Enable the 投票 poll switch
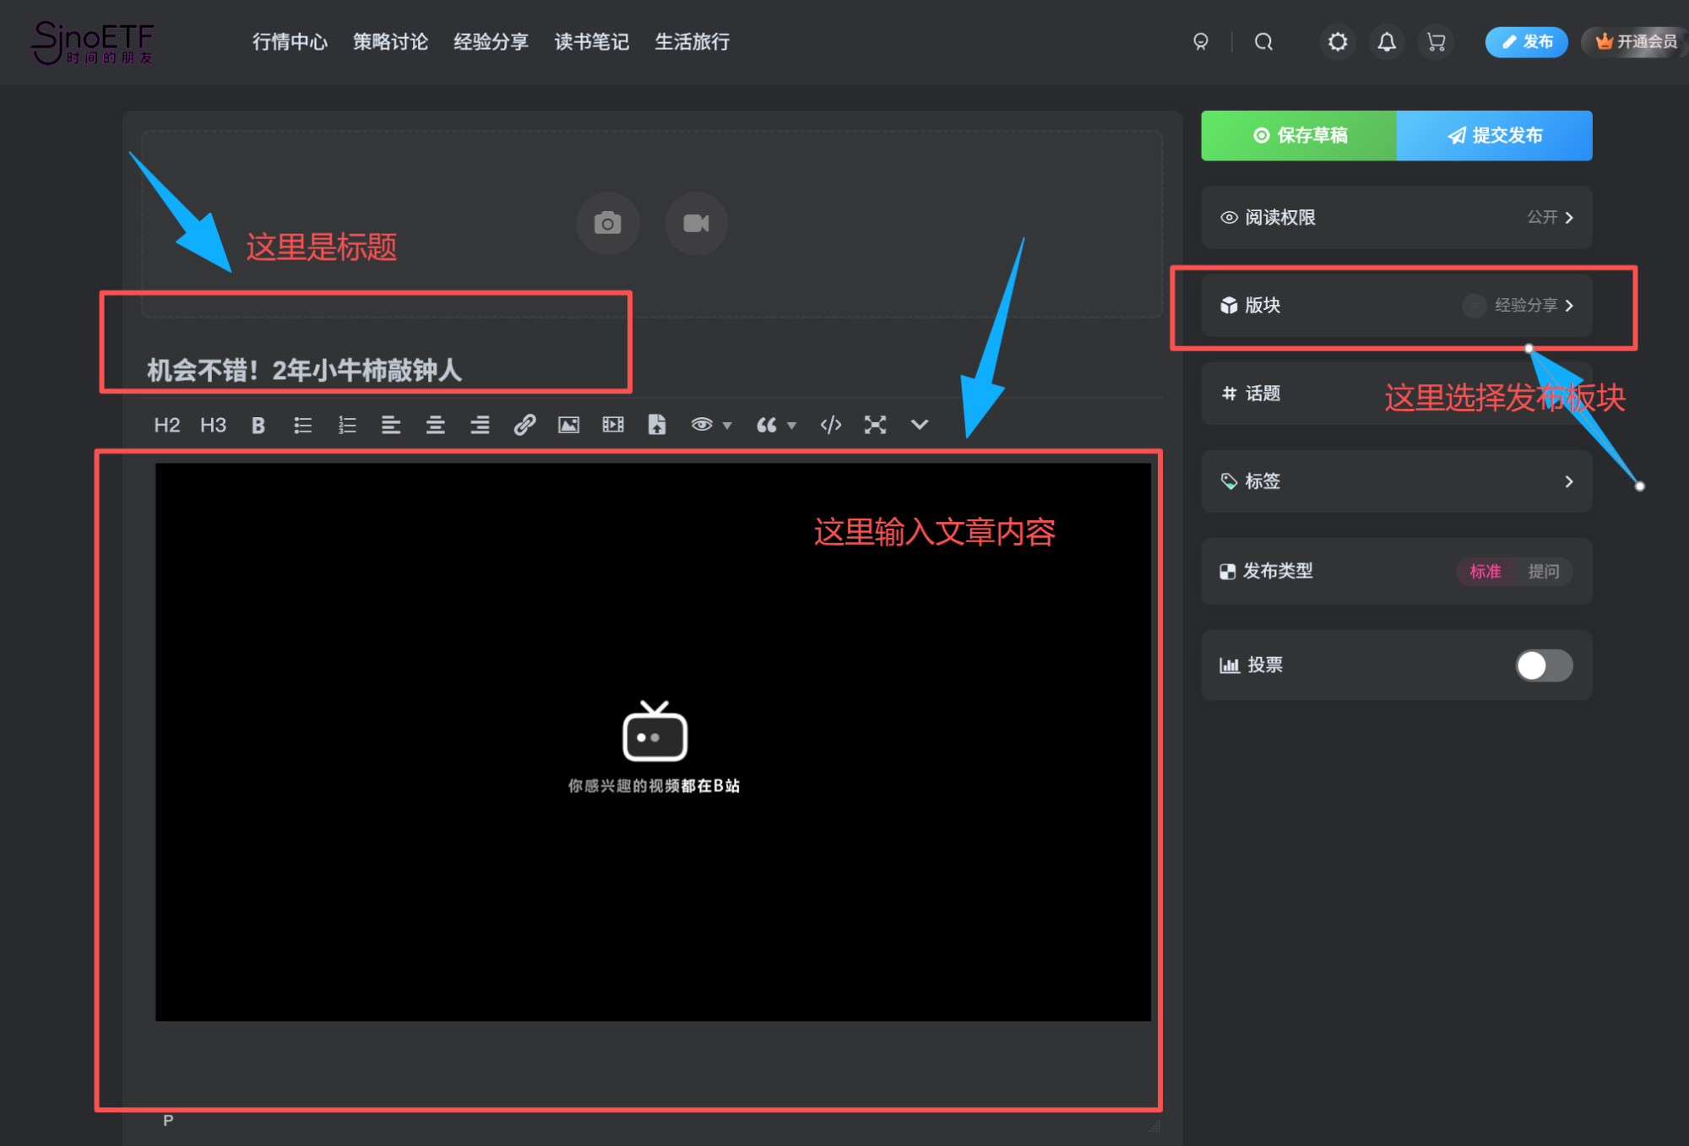 click(x=1544, y=665)
